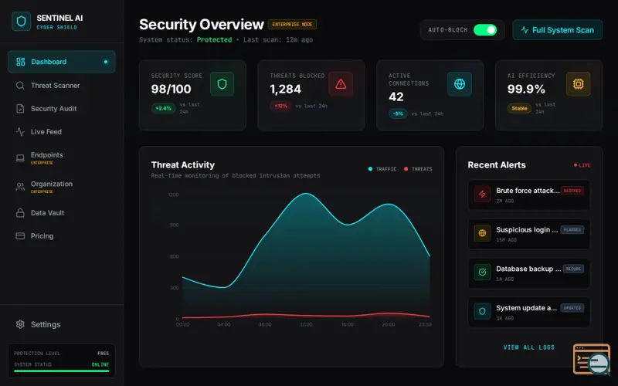The width and height of the screenshot is (618, 386).
Task: Click the chip AI Efficiency icon
Action: pos(578,84)
